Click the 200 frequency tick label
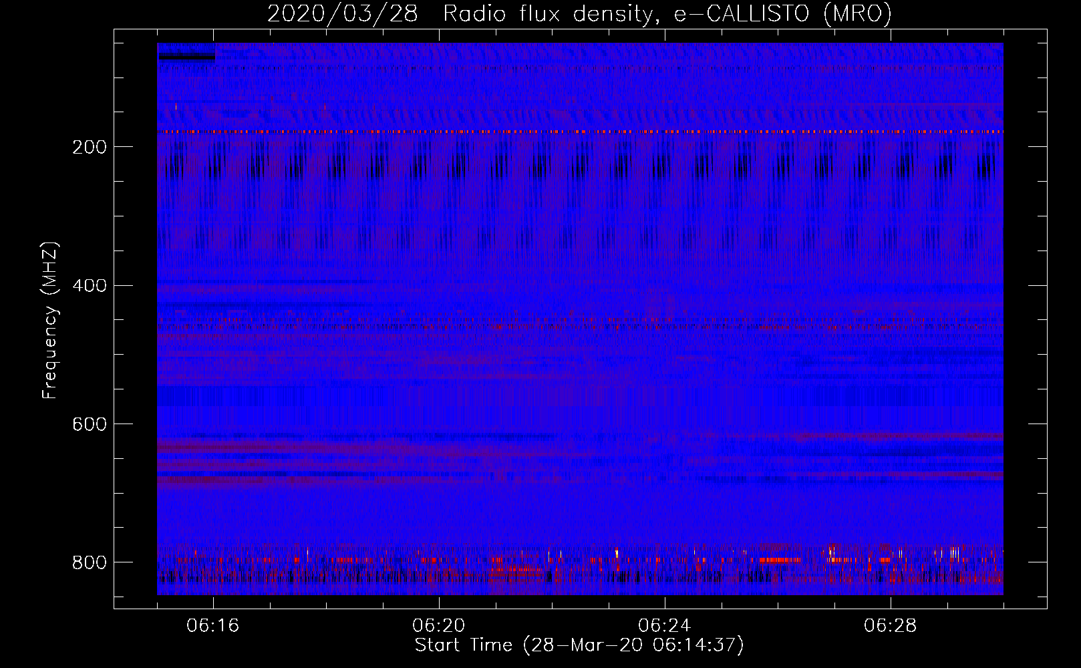Image resolution: width=1081 pixels, height=668 pixels. coord(90,147)
